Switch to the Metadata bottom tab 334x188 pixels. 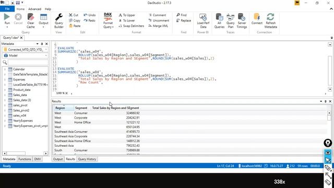(9, 159)
